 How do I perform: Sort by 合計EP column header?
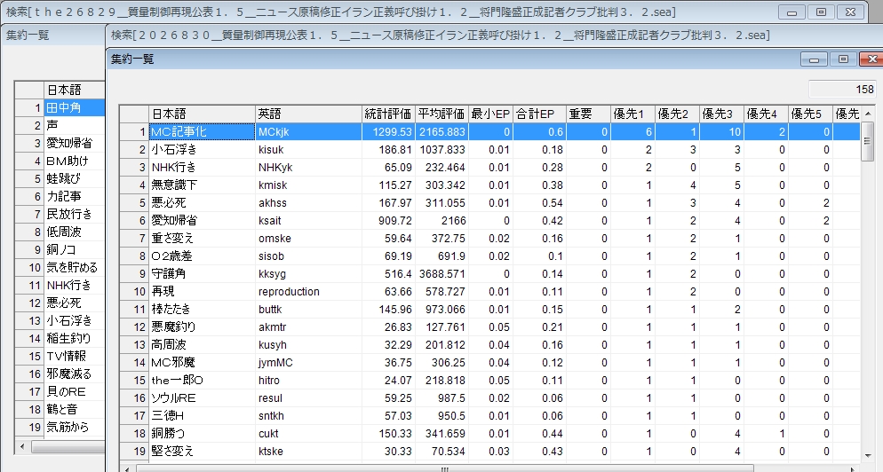pos(539,114)
